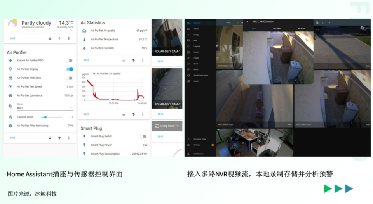This screenshot has height=204, width=373.
Task: Switch to the SETTINGS tab in camera dialog
Action: [x=277, y=28]
